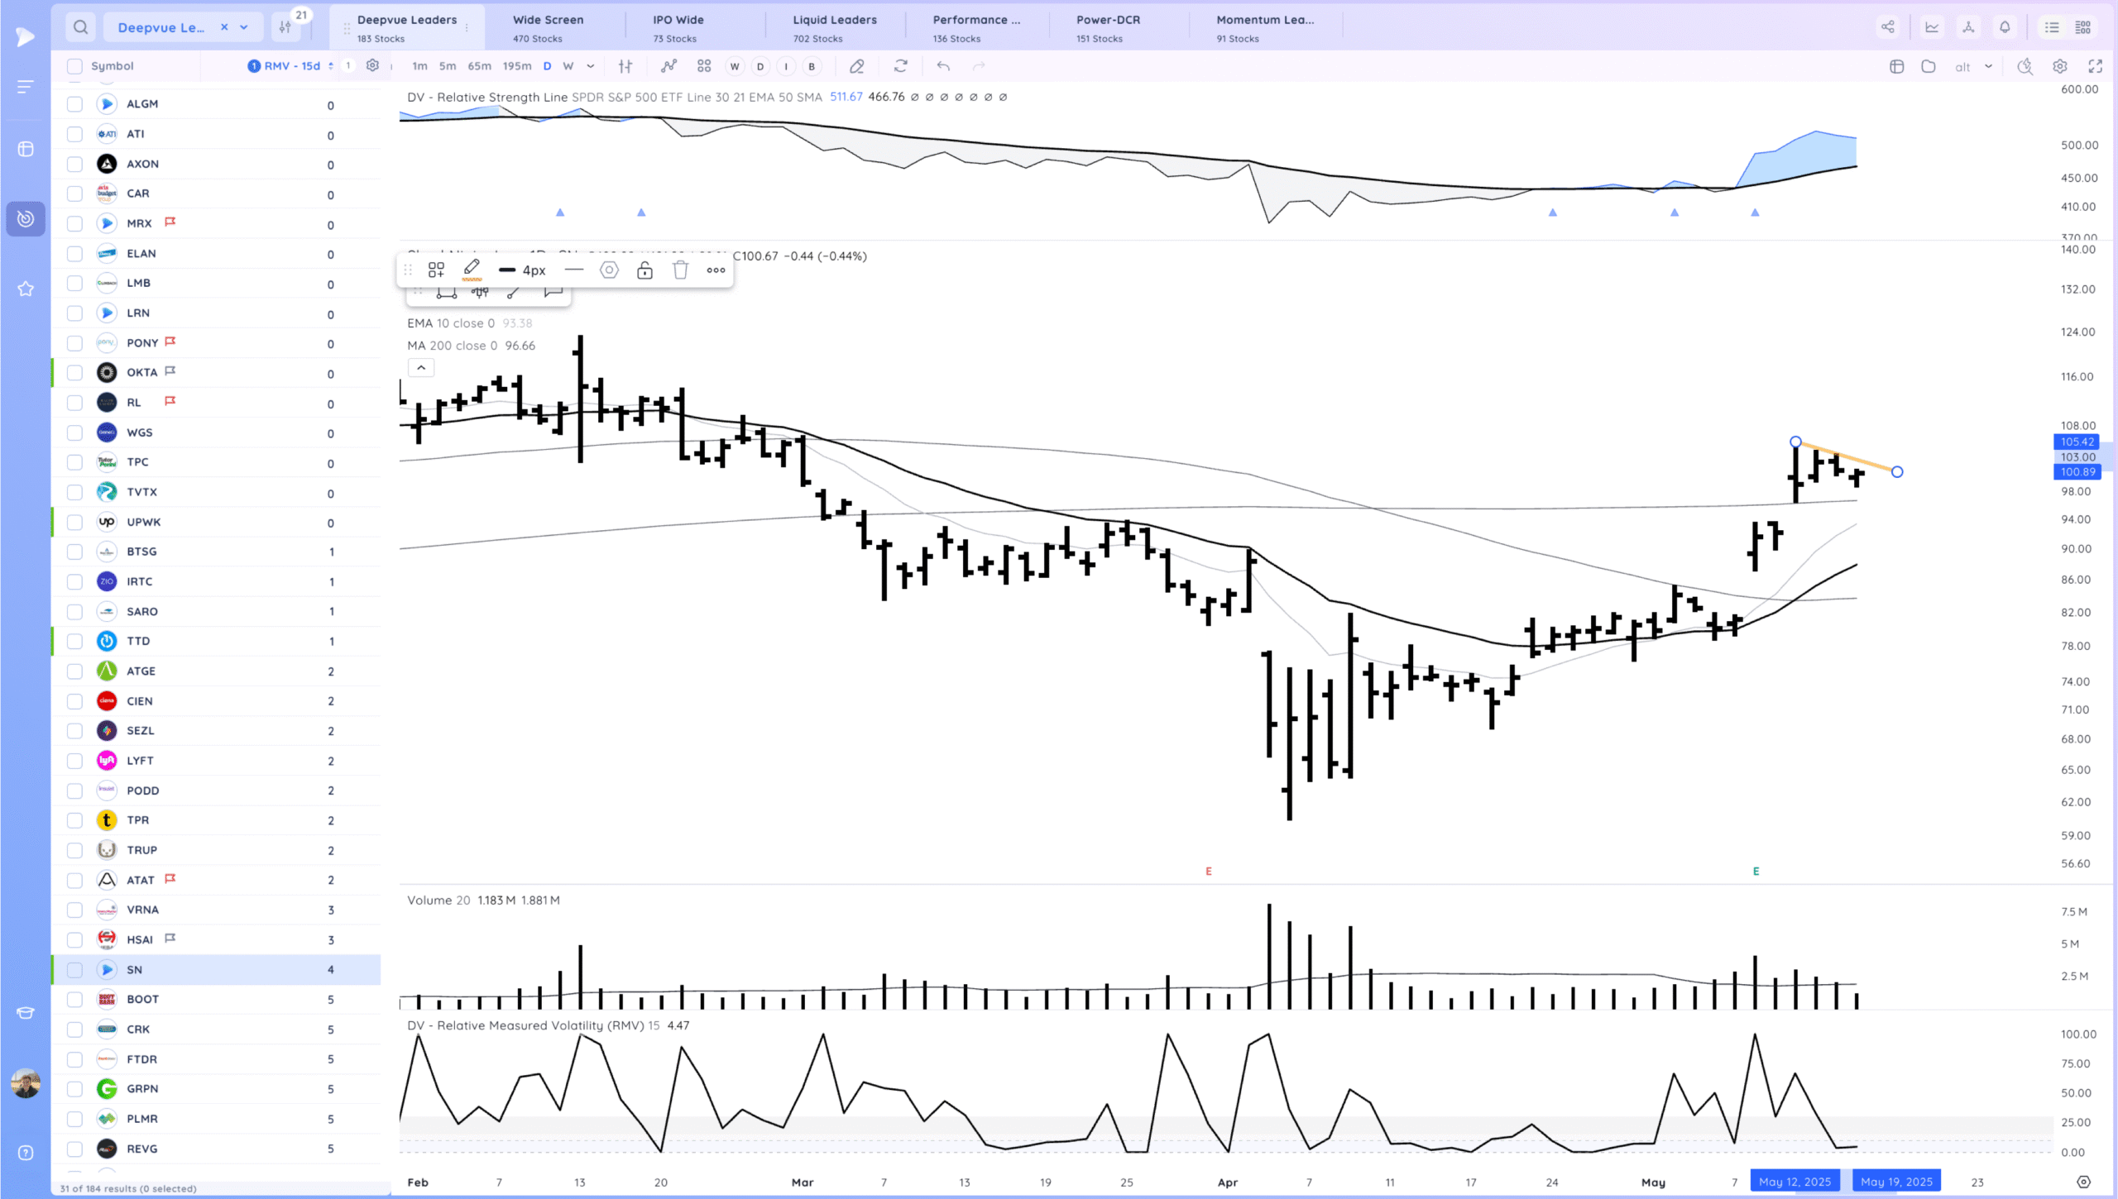The width and height of the screenshot is (2118, 1199).
Task: Select the 65m timeframe button
Action: click(x=479, y=66)
